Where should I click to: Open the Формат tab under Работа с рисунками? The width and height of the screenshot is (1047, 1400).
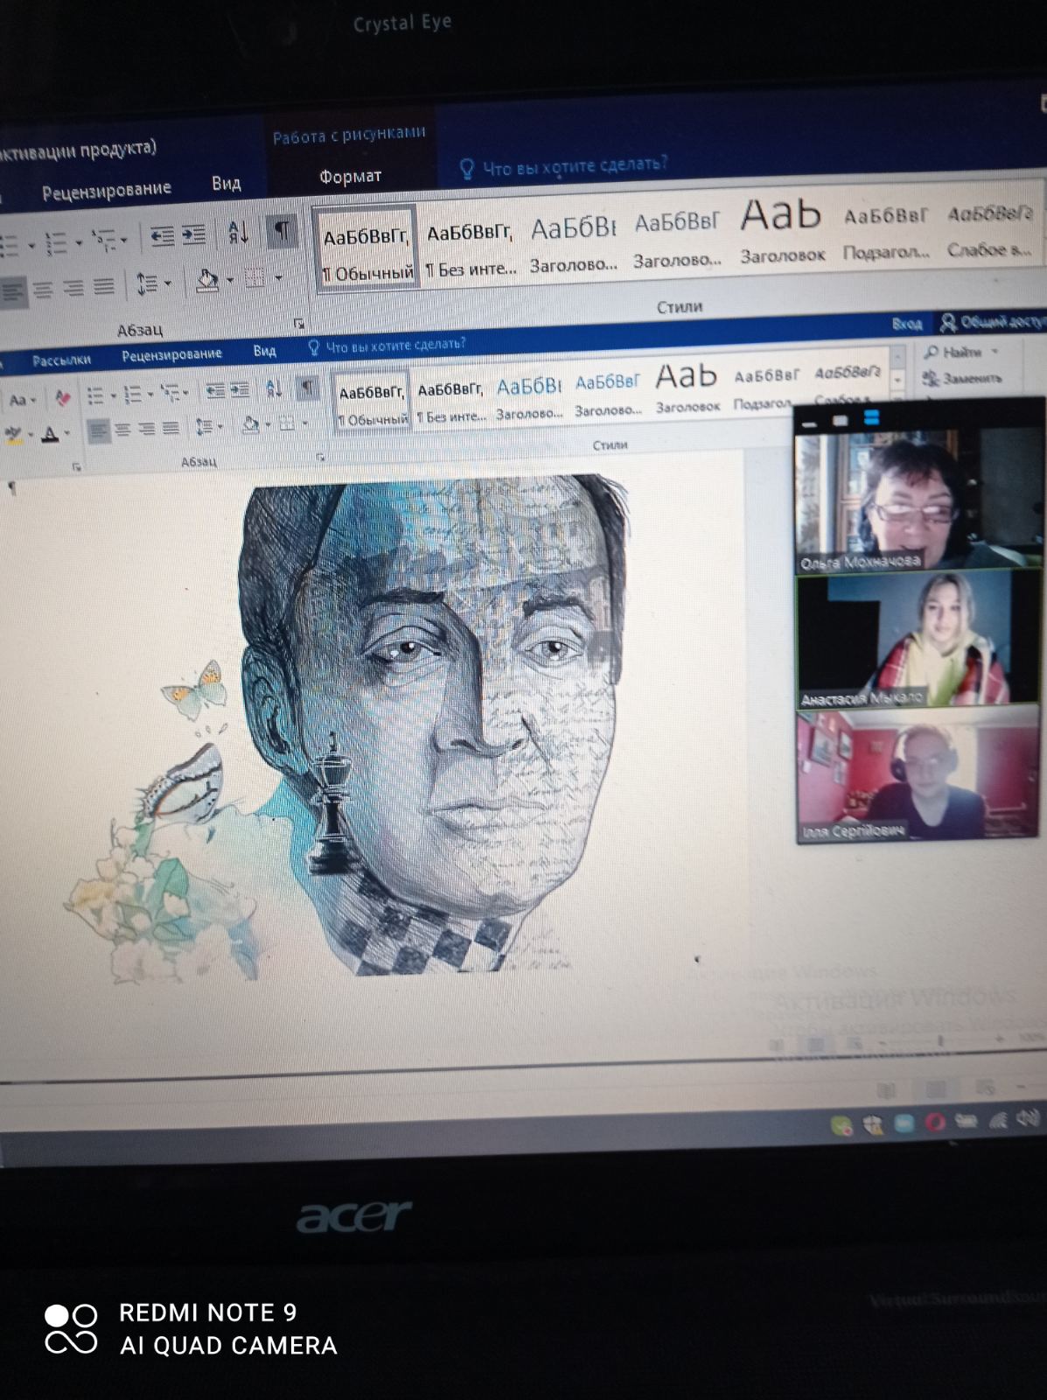pyautogui.click(x=350, y=177)
